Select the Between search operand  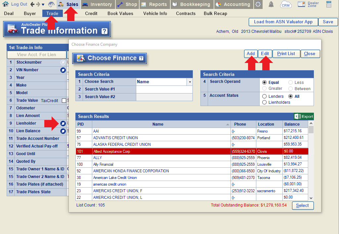[x=291, y=88]
